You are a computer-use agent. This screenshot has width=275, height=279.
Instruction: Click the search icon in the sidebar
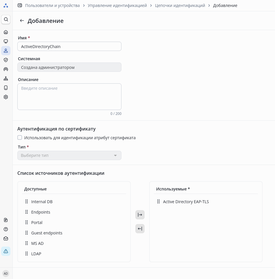6,19
